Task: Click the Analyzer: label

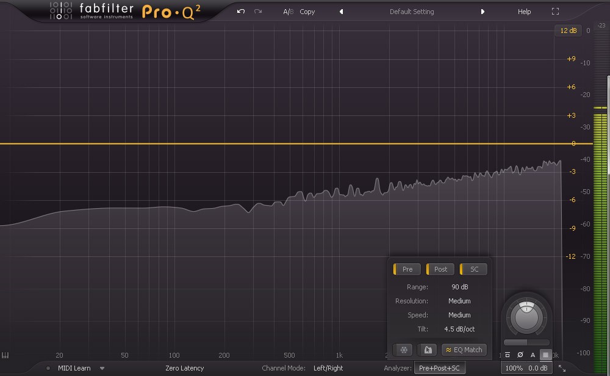Action: pyautogui.click(x=397, y=368)
